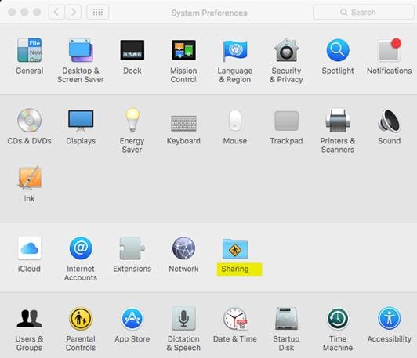The image size is (417, 358).
Task: Go back with the left arrow button
Action: pos(56,12)
